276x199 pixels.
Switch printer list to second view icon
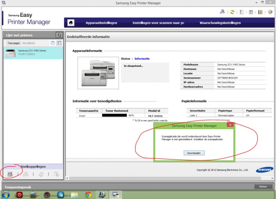tap(59, 43)
